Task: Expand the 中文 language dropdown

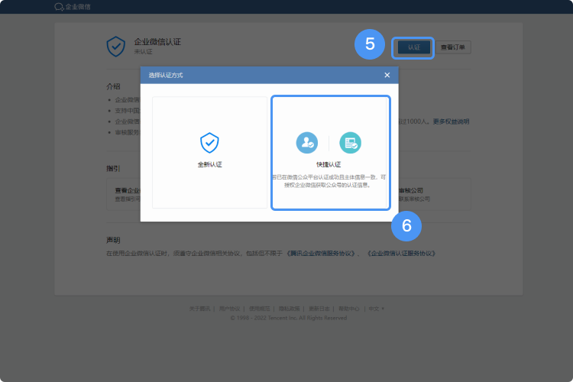Action: pyautogui.click(x=377, y=309)
